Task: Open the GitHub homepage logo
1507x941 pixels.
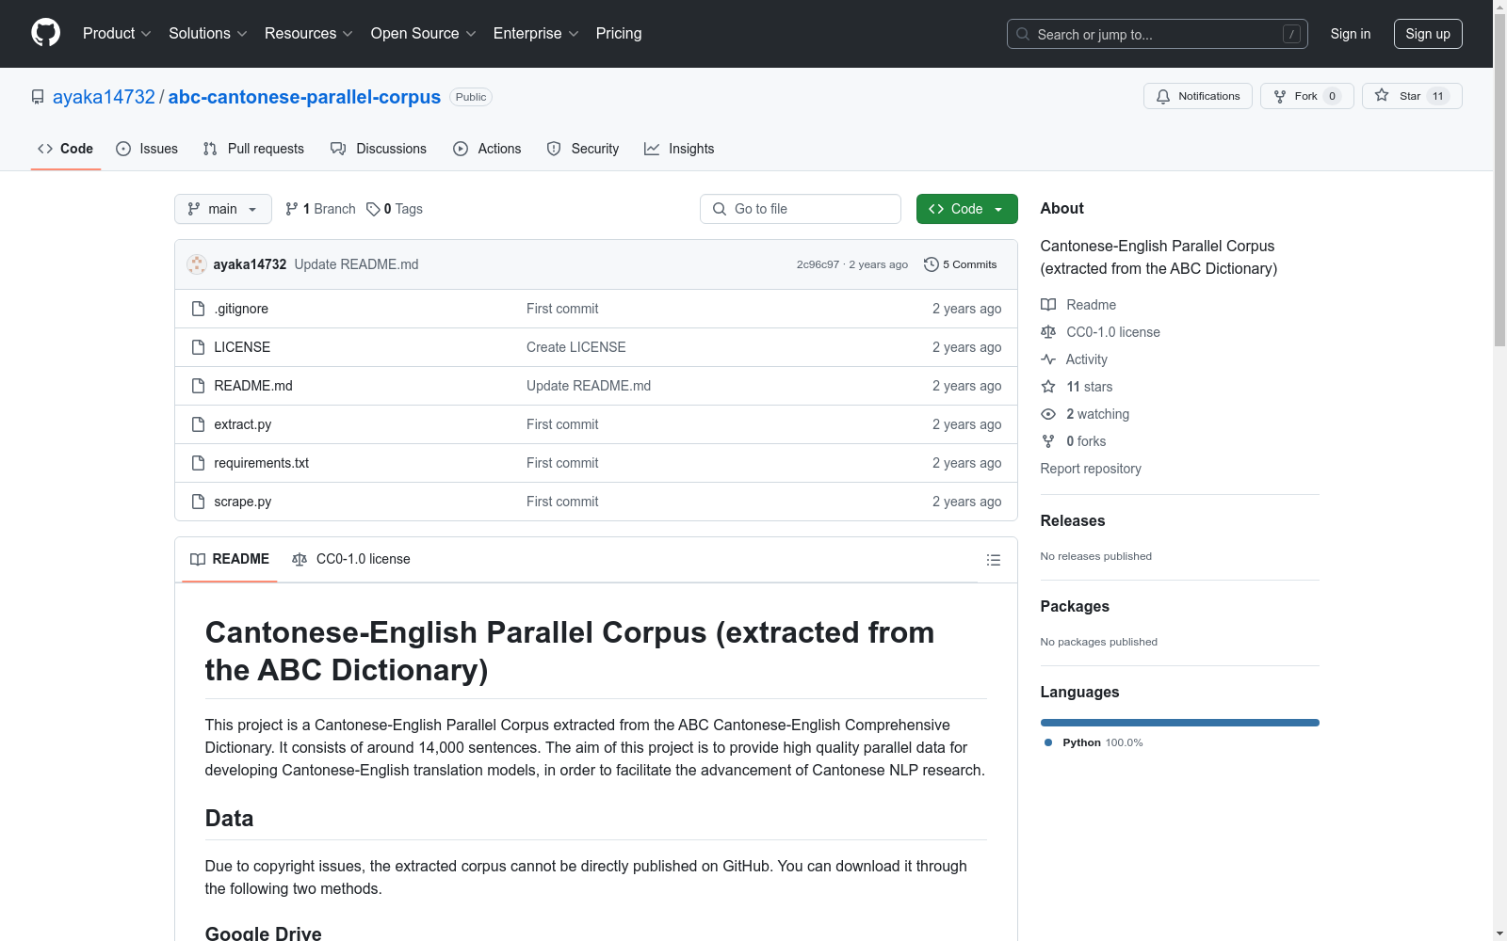Action: coord(45,33)
